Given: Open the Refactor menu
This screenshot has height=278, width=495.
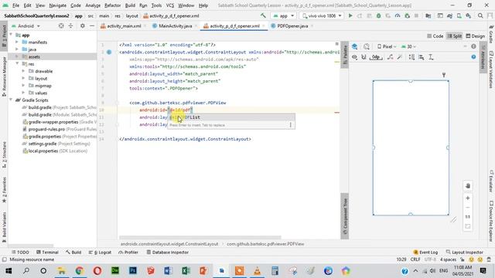Looking at the screenshot, I should [x=112, y=5].
